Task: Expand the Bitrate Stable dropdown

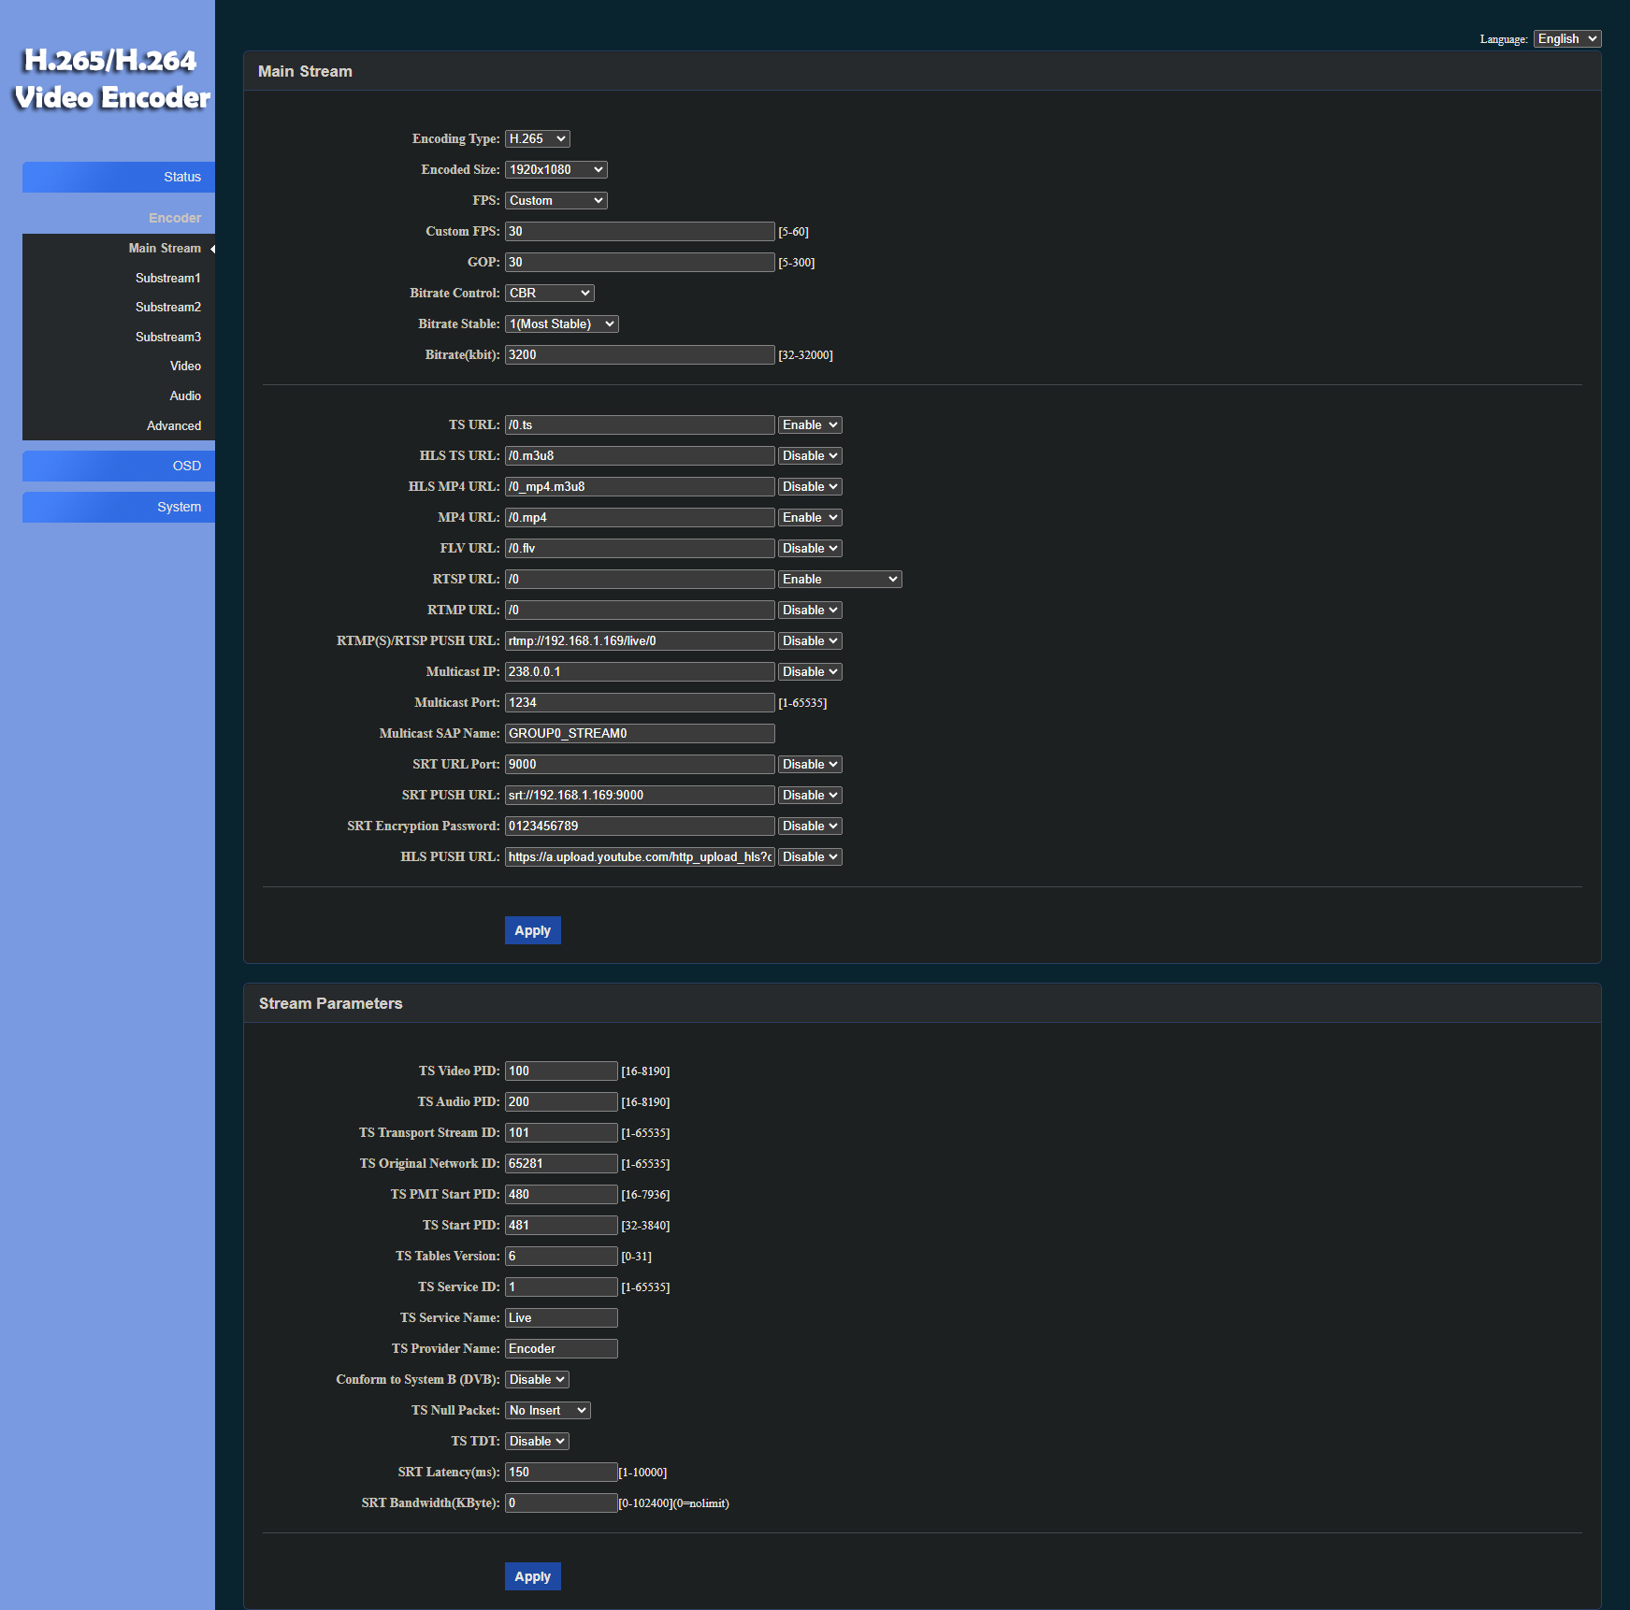Action: pos(561,323)
